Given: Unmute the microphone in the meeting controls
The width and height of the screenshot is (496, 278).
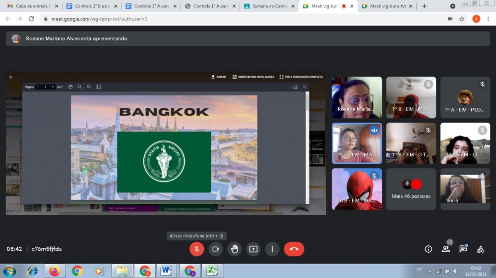Looking at the screenshot, I should (196, 249).
